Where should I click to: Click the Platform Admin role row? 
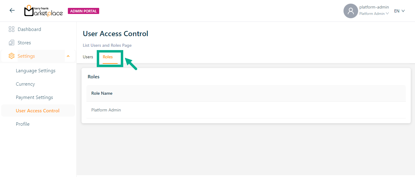(106, 110)
